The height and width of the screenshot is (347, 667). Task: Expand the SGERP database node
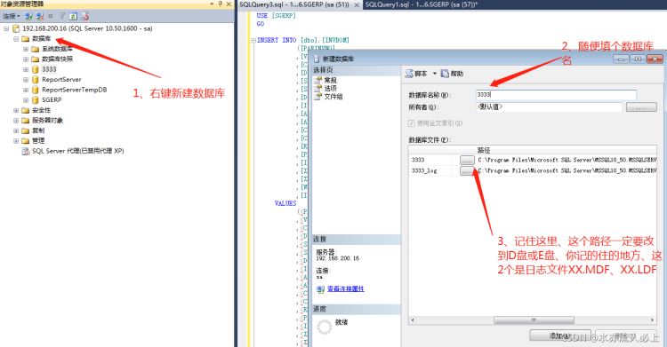(x=26, y=99)
